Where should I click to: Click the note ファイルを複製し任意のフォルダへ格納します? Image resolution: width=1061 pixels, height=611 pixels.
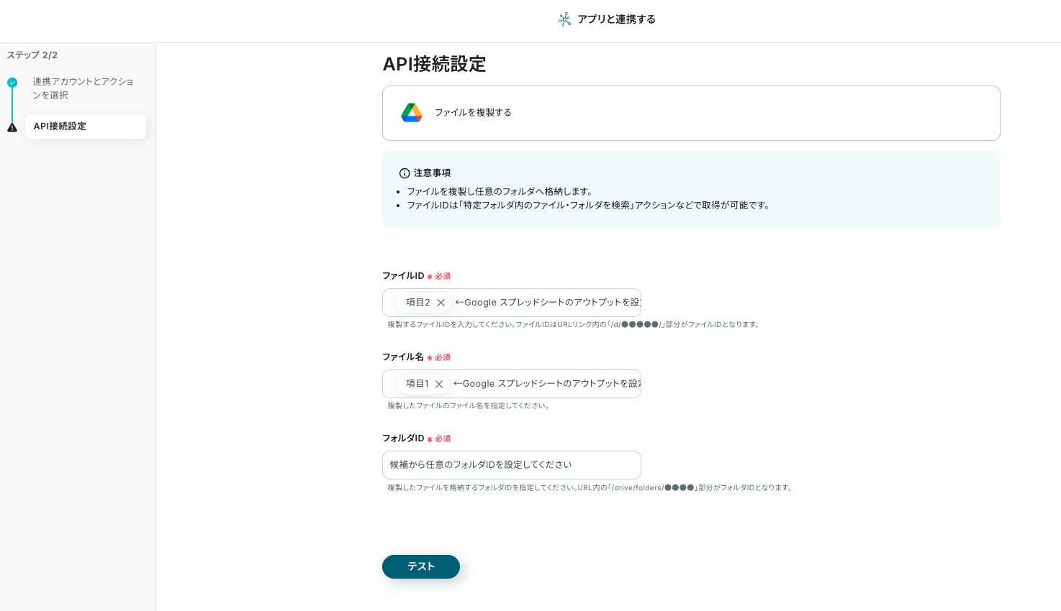coord(500,192)
